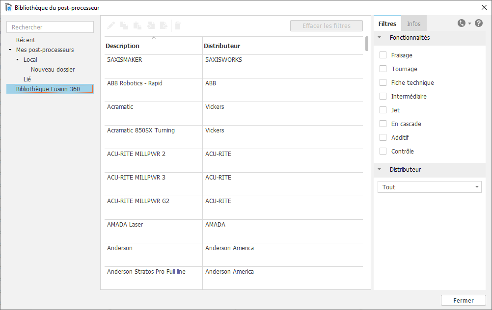Select Nouveau dossier in the tree
The width and height of the screenshot is (492, 310).
click(53, 70)
